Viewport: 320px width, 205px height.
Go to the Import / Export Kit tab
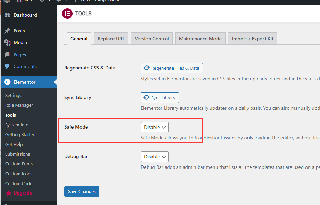click(x=253, y=39)
